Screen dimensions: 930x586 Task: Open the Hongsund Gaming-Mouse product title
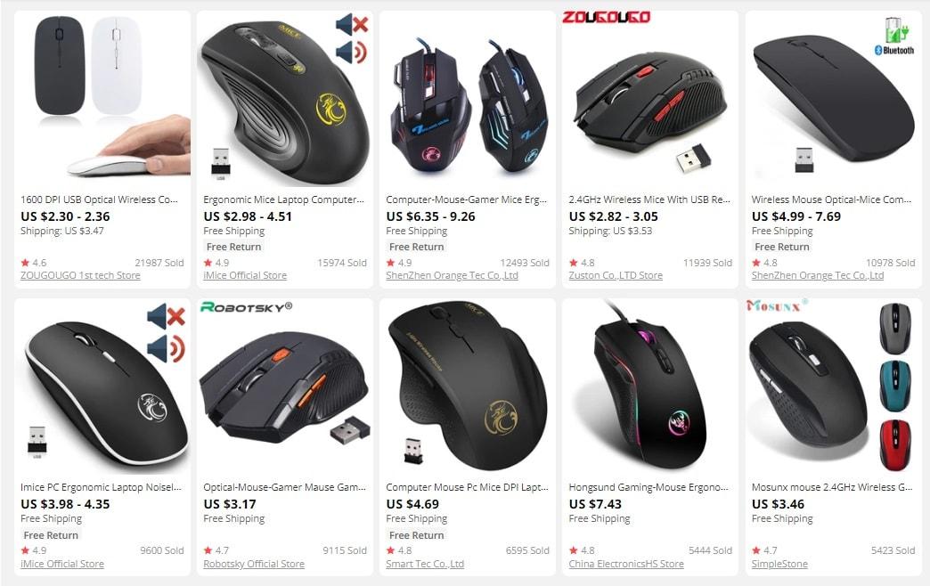pyautogui.click(x=649, y=487)
